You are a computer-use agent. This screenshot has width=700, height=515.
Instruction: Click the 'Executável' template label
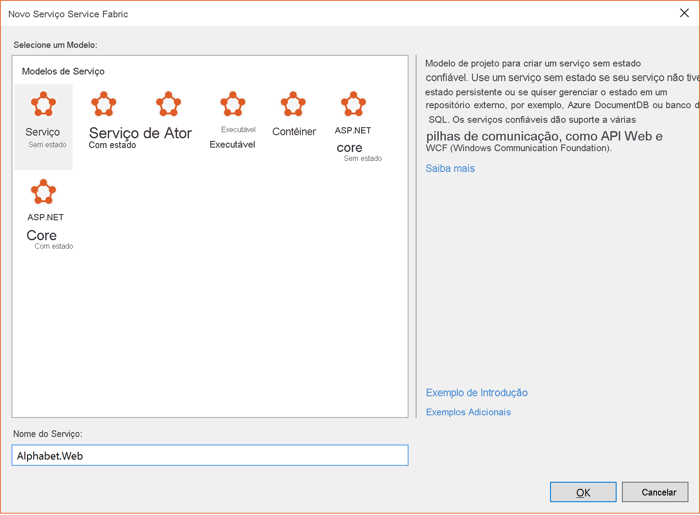point(232,144)
